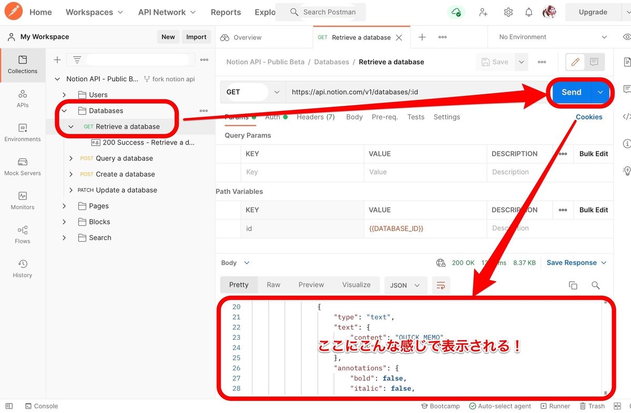Switch to the request Body tab
Viewport: 631px width, 413px height.
pos(354,117)
